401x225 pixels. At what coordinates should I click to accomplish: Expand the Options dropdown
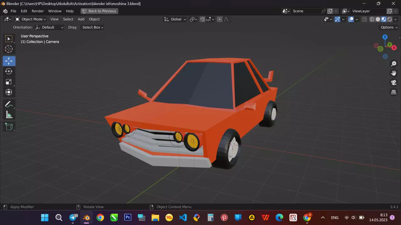389,27
